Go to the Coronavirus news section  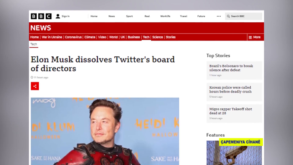73,37
